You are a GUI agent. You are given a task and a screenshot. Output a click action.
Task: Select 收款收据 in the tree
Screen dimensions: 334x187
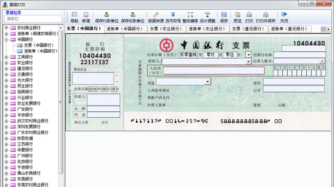pyautogui.click(x=25, y=138)
